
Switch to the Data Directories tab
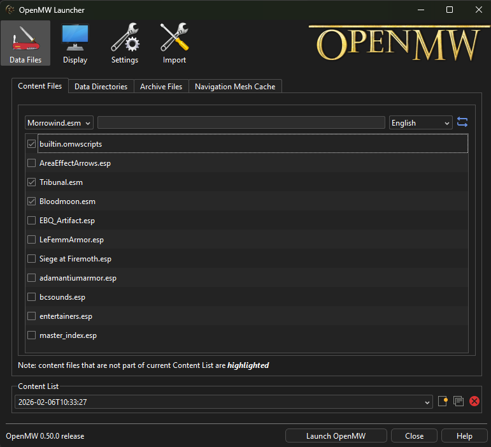(x=101, y=87)
